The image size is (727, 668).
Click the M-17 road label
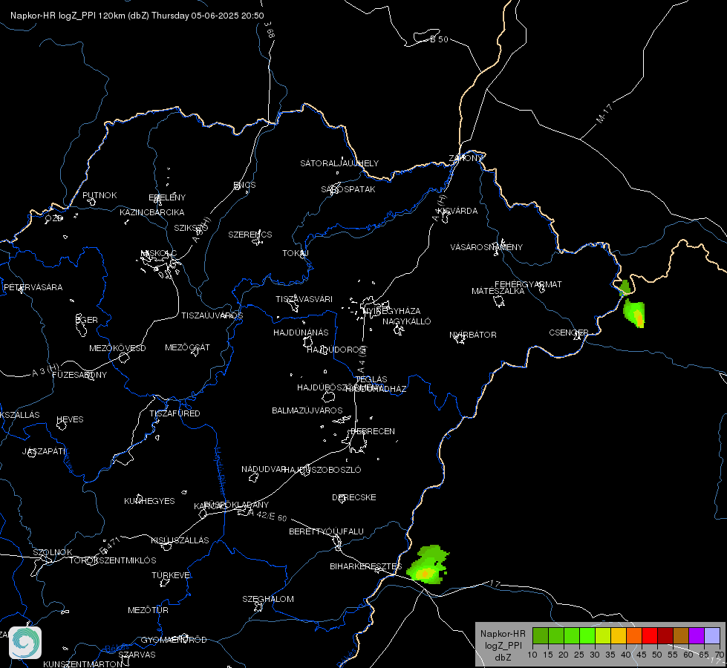click(604, 114)
